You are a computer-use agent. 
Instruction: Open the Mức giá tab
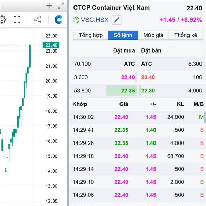pyautogui.click(x=153, y=35)
